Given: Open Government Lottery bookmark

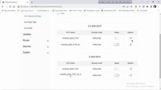Looking at the screenshot, I should pyautogui.click(x=109, y=10).
